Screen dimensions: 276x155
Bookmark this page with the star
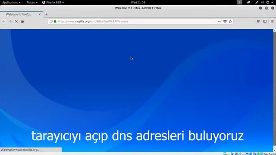[230, 21]
